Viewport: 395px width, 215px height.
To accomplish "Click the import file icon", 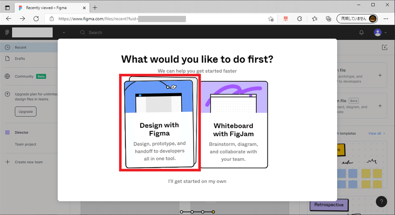I will 385,47.
